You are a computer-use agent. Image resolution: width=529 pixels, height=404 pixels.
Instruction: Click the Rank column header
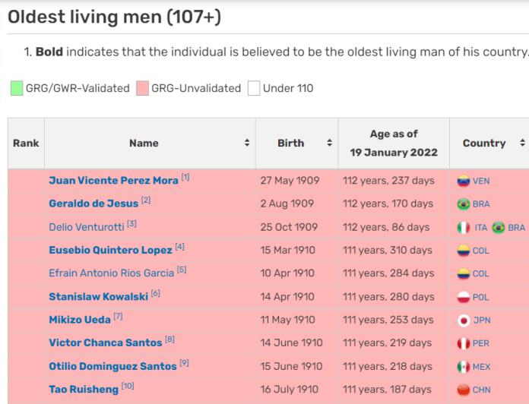point(26,143)
